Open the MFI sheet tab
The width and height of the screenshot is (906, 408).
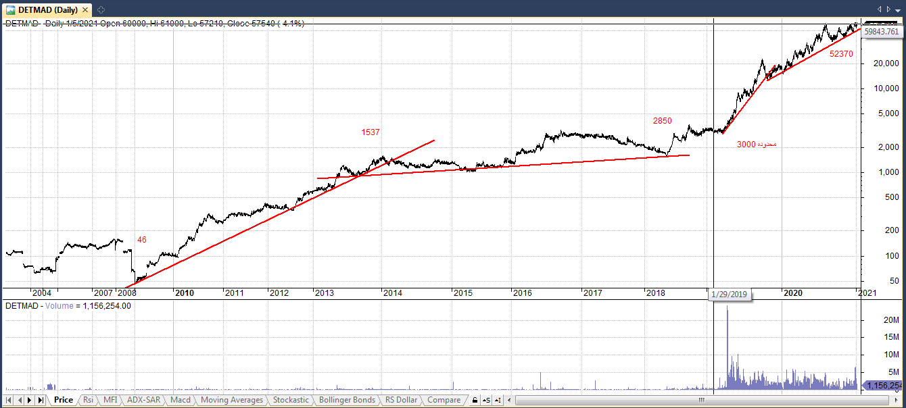110,400
